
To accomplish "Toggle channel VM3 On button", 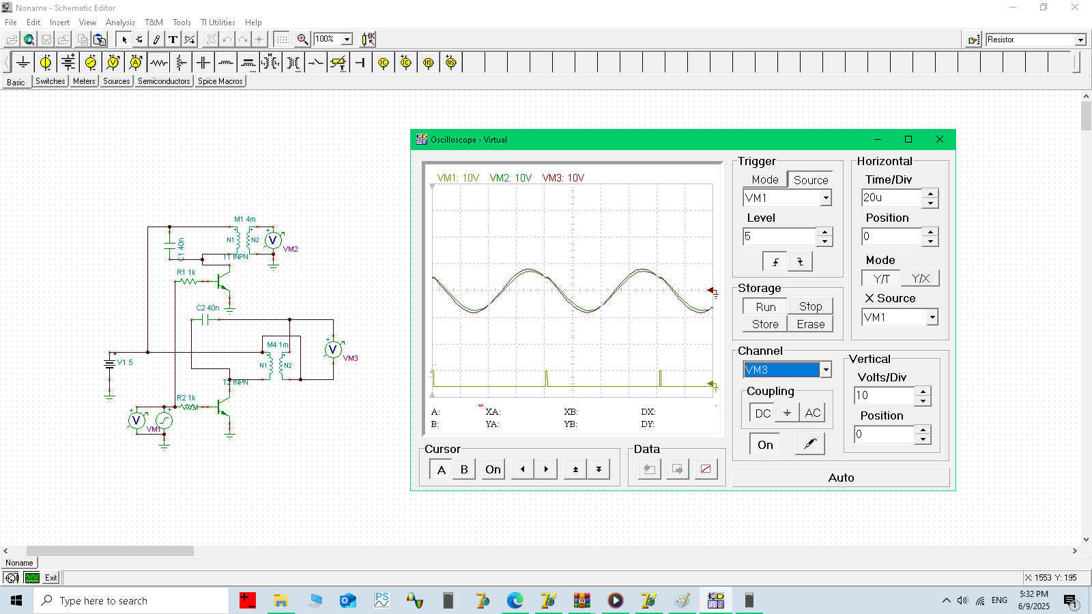I will click(765, 445).
